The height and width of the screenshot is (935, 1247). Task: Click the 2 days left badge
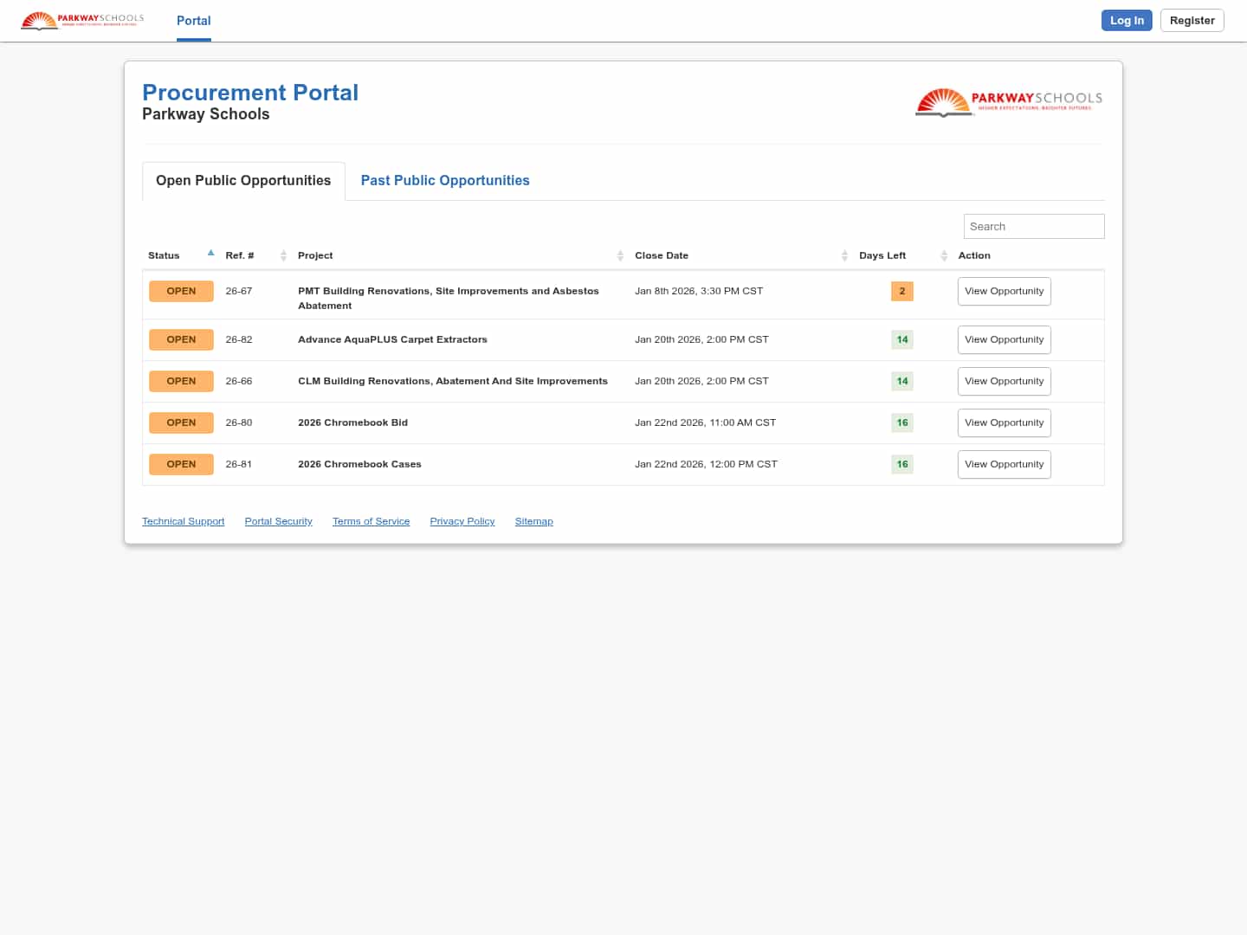pos(901,292)
